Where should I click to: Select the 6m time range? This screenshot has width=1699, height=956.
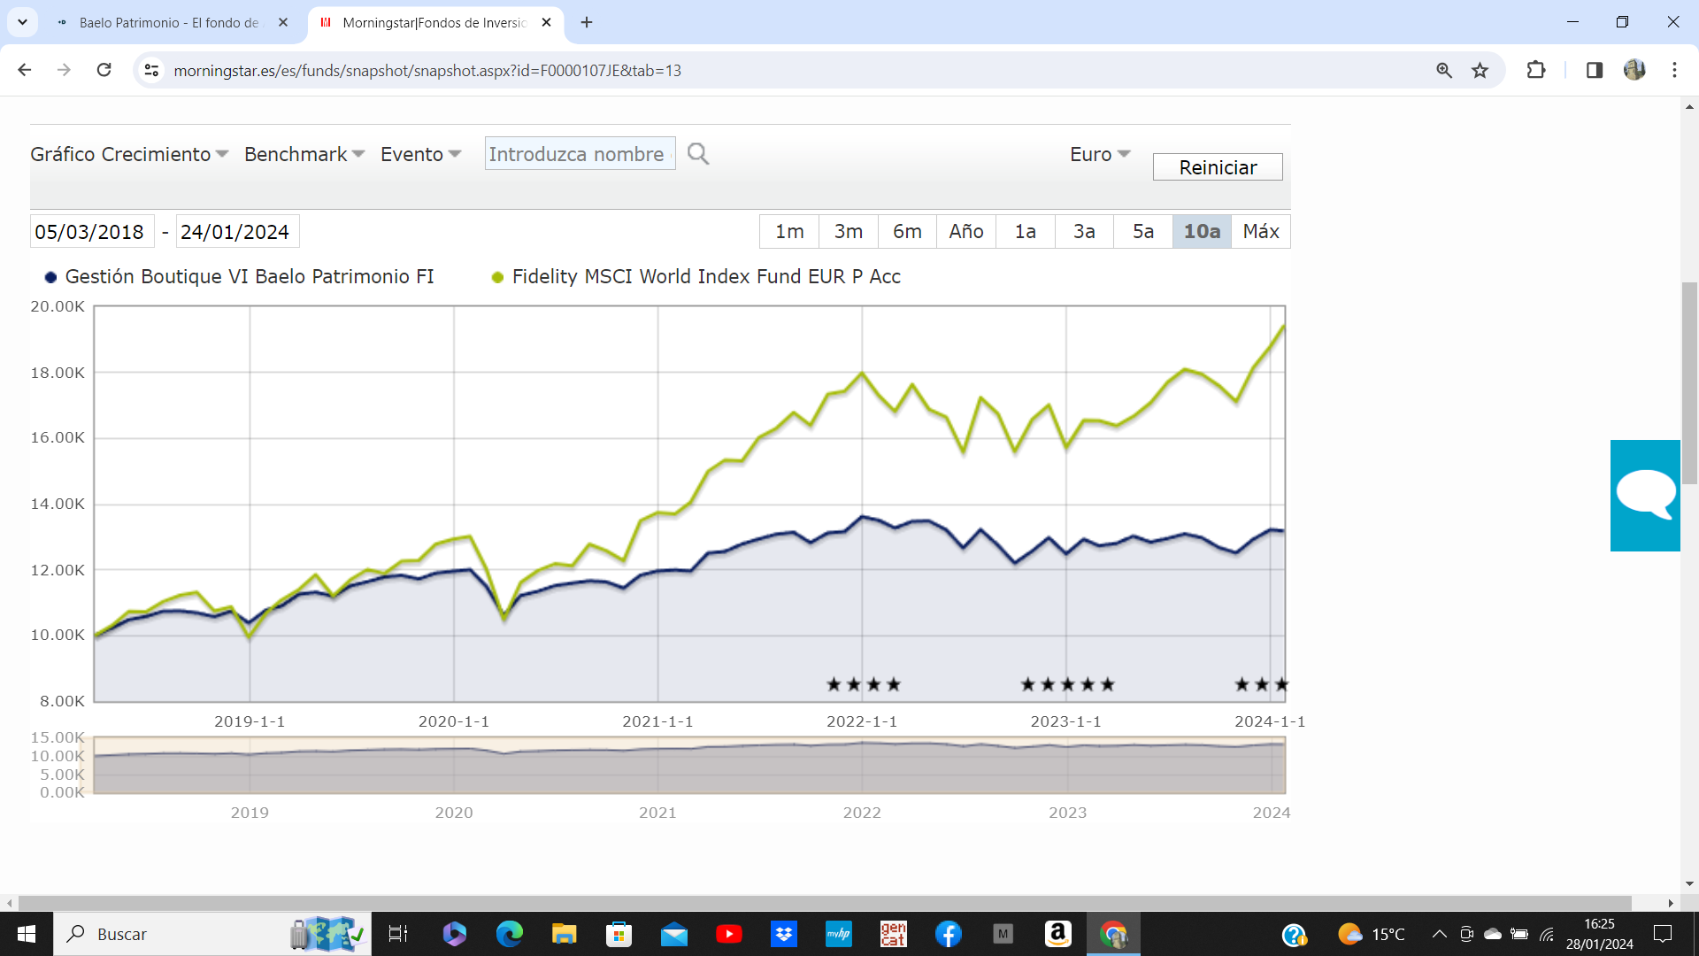point(907,232)
